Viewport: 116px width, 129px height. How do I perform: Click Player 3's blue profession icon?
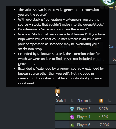tap(72, 109)
